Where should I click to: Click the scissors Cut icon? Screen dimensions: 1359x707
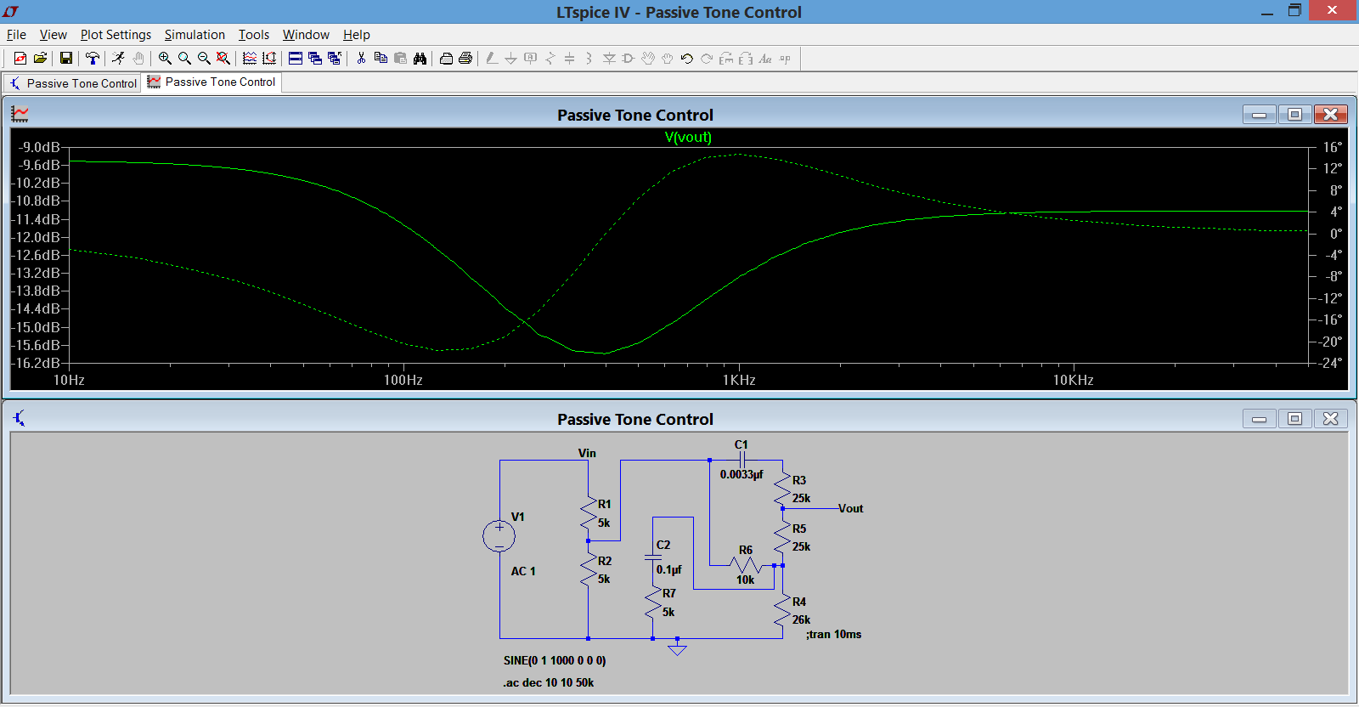(361, 59)
